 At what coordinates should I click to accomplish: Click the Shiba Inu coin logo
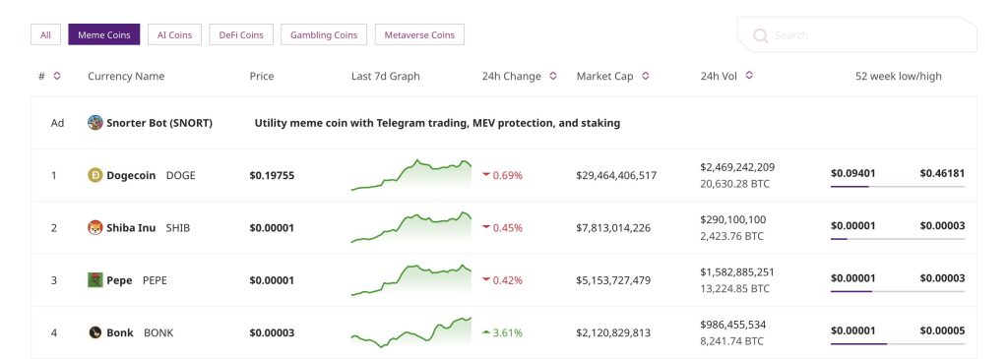[95, 227]
